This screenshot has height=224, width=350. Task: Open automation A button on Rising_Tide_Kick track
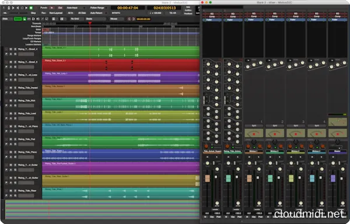click(x=10, y=106)
